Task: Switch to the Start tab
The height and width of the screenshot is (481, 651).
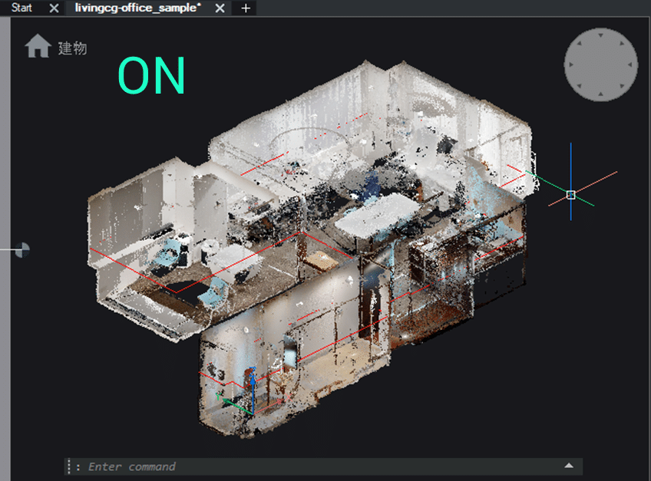Action: coord(21,8)
